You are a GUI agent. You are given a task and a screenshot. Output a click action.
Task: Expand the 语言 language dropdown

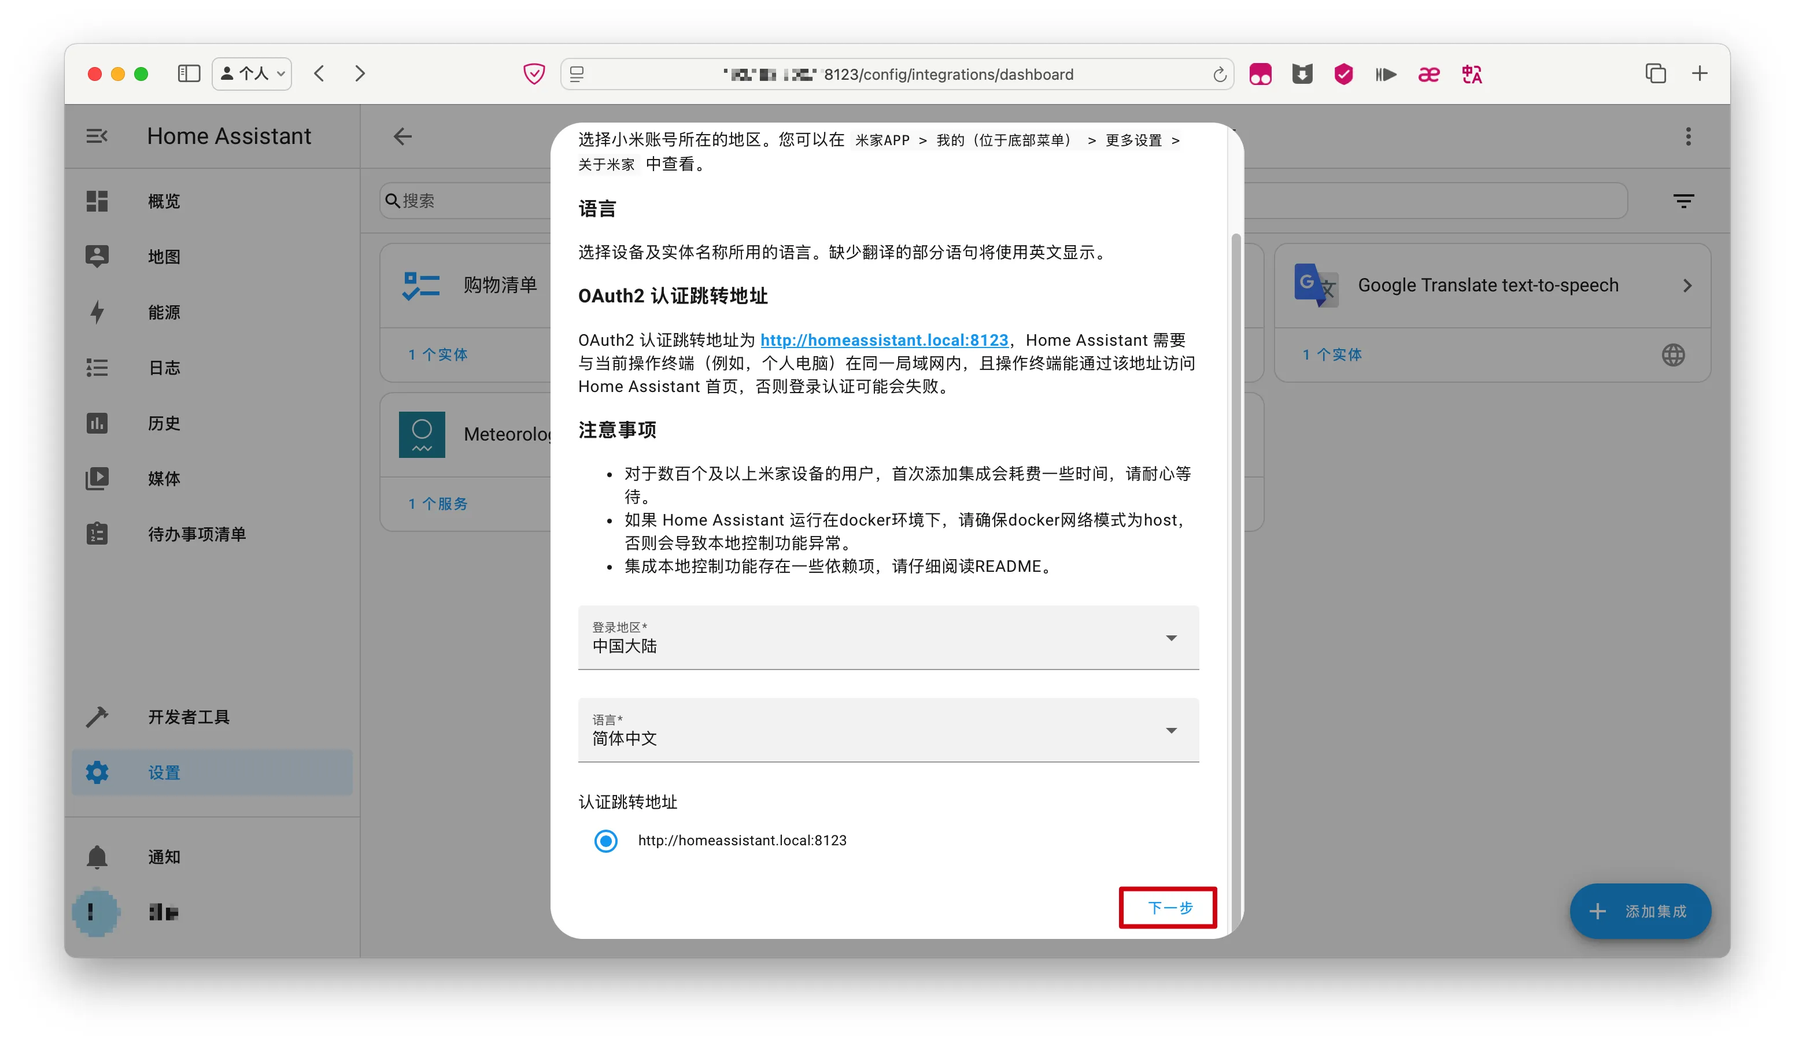tap(888, 730)
